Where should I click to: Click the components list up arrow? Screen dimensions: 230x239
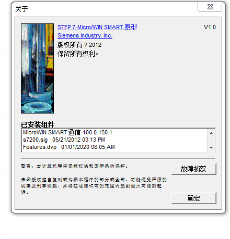click(x=211, y=133)
